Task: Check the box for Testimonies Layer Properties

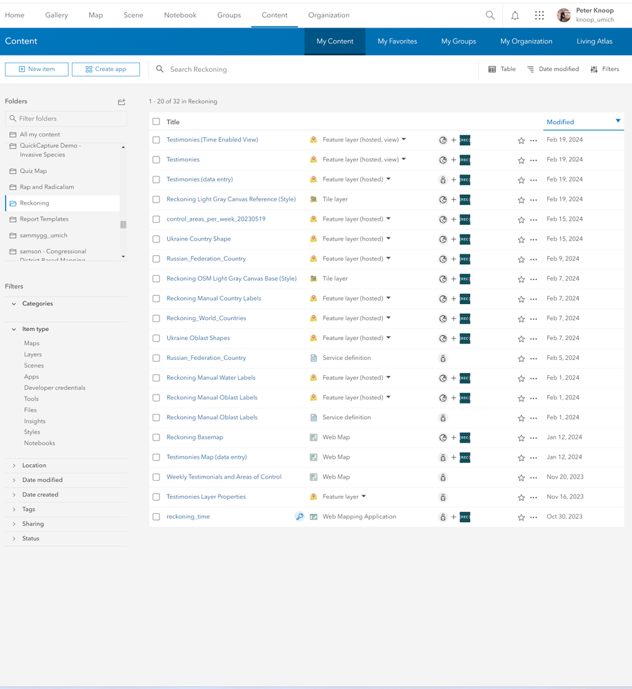Action: click(156, 497)
